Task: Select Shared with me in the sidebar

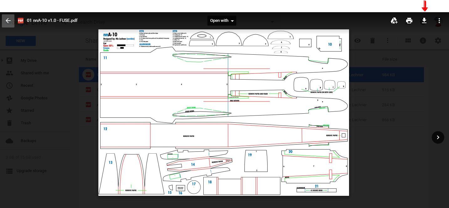Action: coord(34,73)
